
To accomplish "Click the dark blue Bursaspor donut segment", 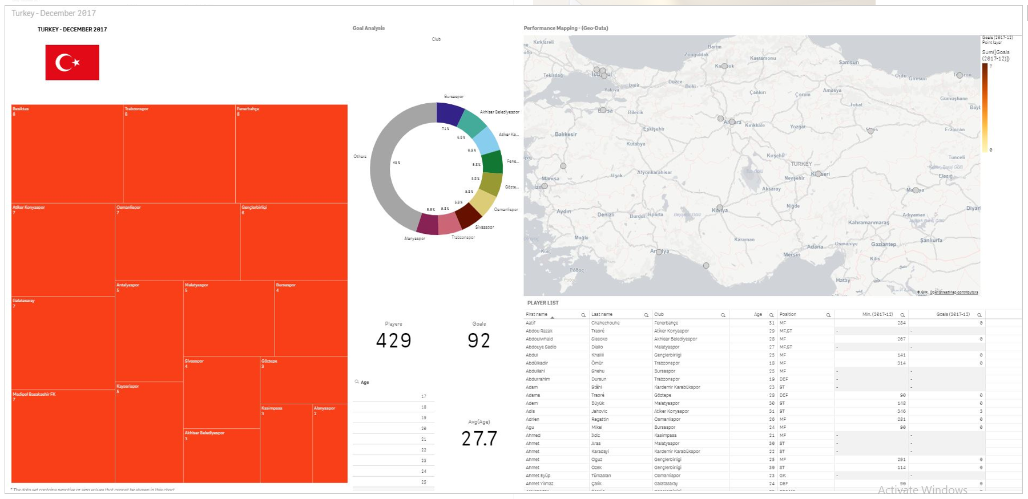I will coord(449,113).
